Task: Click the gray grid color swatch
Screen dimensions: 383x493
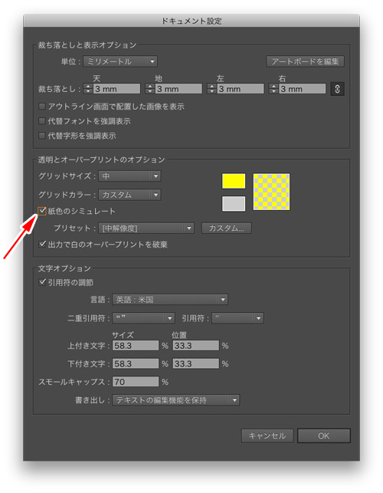Action: click(234, 203)
